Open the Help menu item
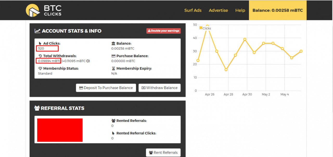Image resolution: width=333 pixels, height=157 pixels. pyautogui.click(x=240, y=10)
